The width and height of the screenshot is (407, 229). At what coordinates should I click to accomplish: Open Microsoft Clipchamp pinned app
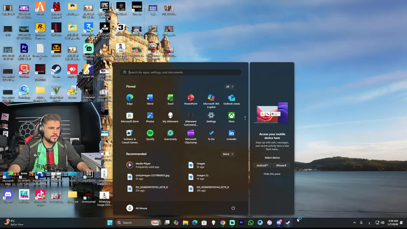point(191,137)
